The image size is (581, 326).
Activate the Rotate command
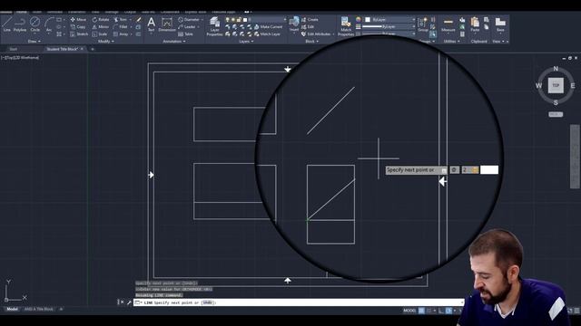tap(101, 20)
